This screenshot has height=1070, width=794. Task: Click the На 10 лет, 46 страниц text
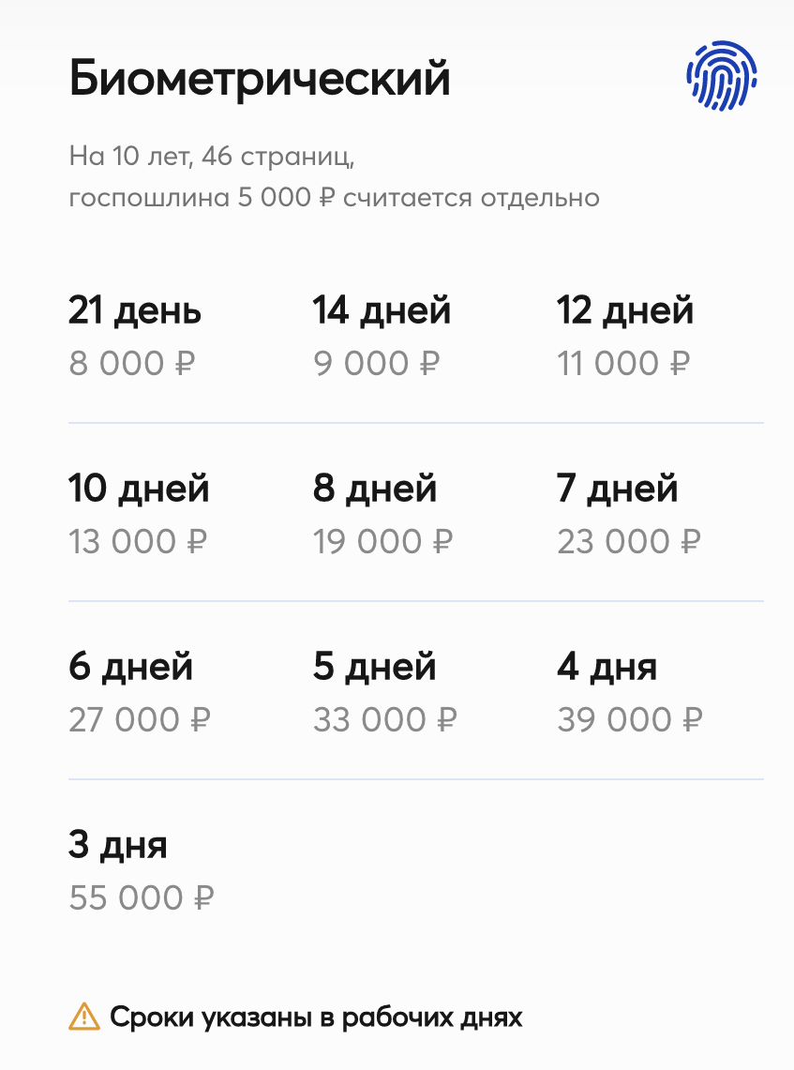click(212, 157)
